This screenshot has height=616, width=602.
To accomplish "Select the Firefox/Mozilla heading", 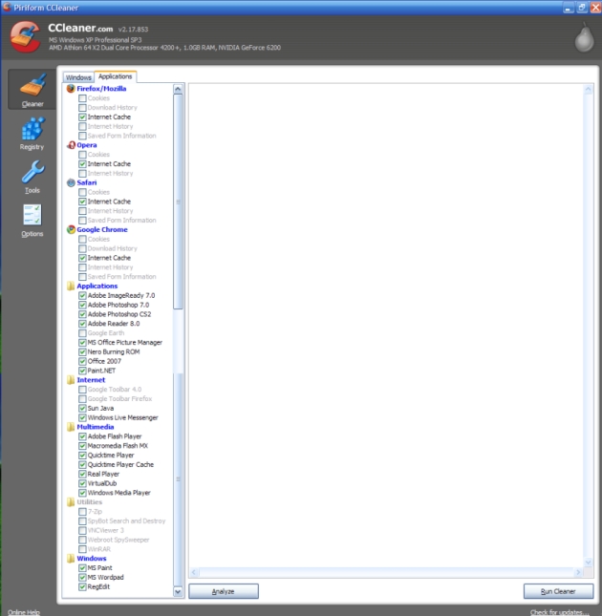I will (x=101, y=89).
